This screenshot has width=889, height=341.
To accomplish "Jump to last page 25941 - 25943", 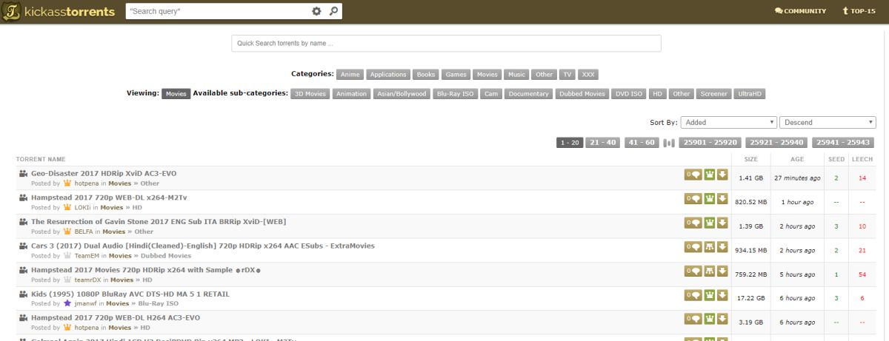I will pyautogui.click(x=844, y=143).
